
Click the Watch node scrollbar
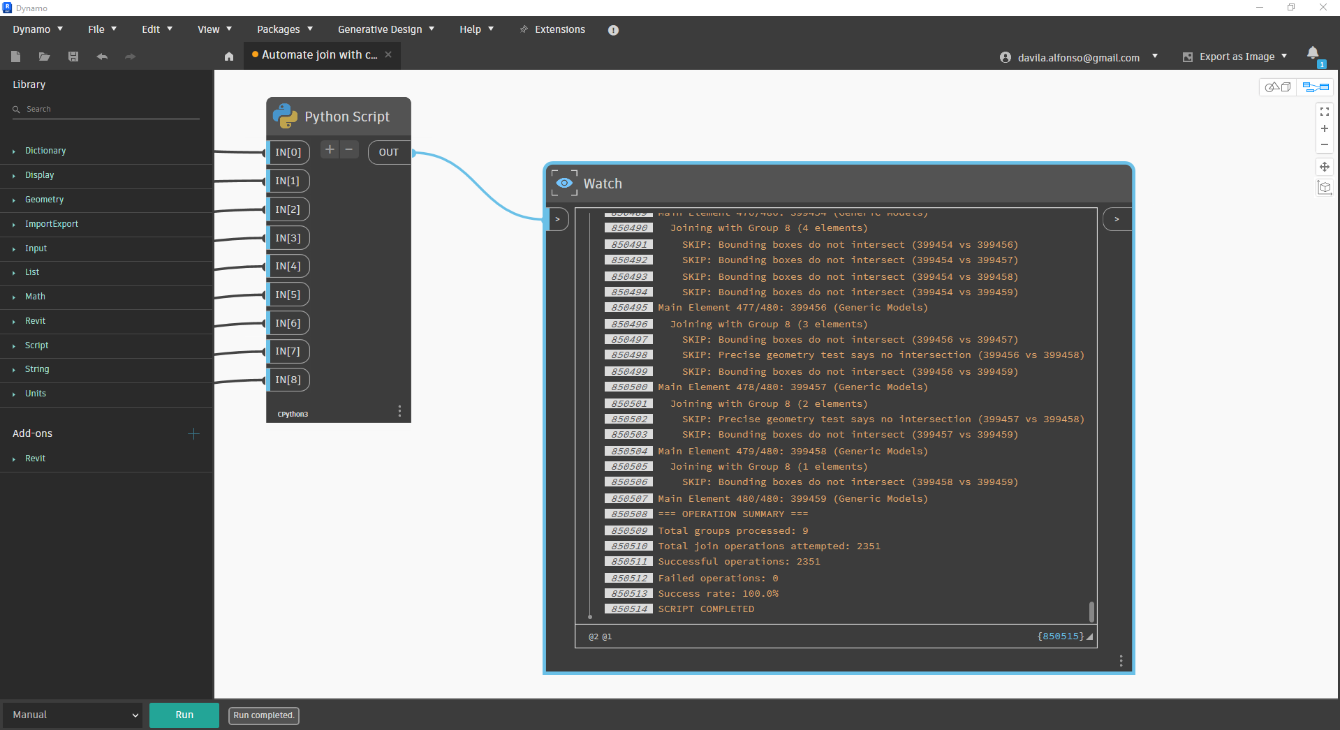tap(1091, 612)
